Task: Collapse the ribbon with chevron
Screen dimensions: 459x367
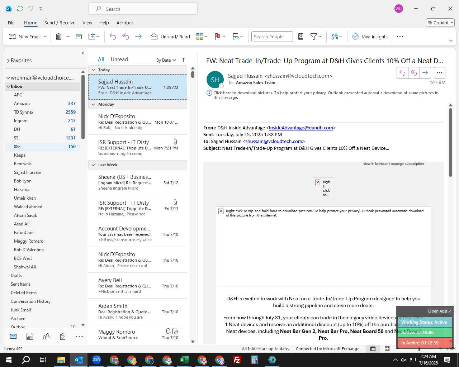Action: click(x=451, y=41)
